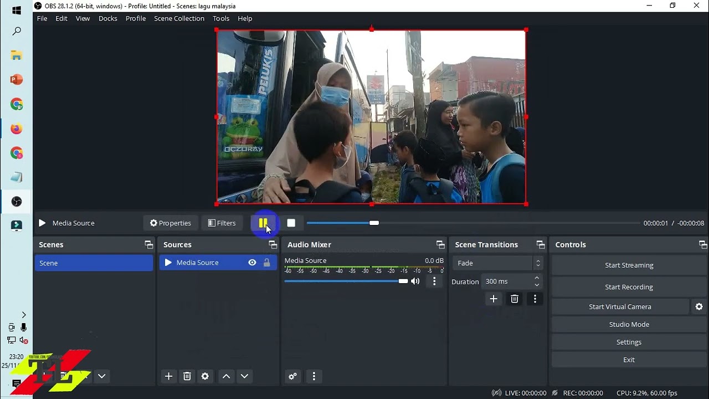The width and height of the screenshot is (709, 399).
Task: Select Scene in the Scenes list
Action: click(94, 263)
